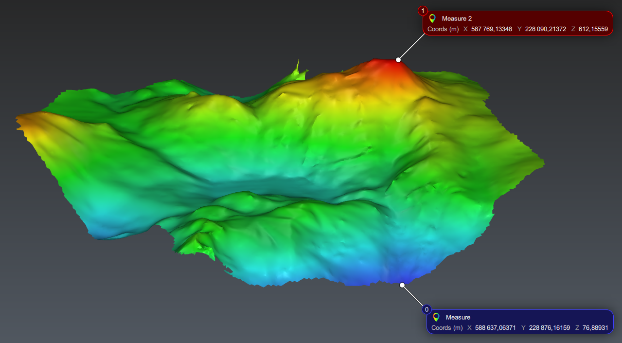
Task: Click "Coords (m)" in the blue label
Action: 446,328
